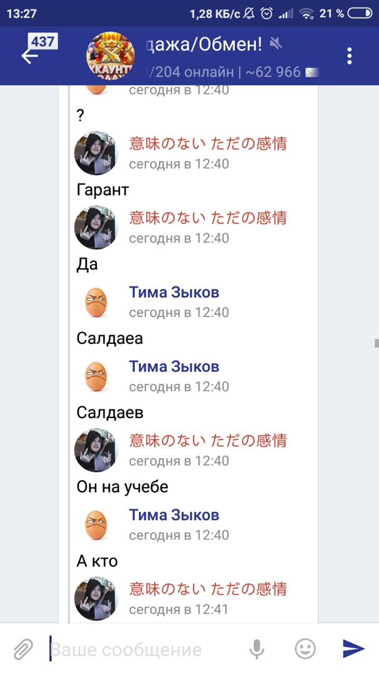Open the three-dot overflow menu
This screenshot has height=674, width=379.
[x=350, y=56]
